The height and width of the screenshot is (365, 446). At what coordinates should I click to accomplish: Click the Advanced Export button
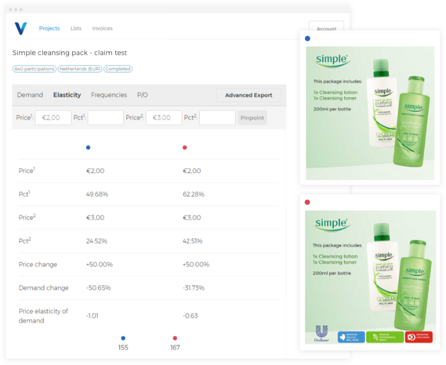(249, 95)
